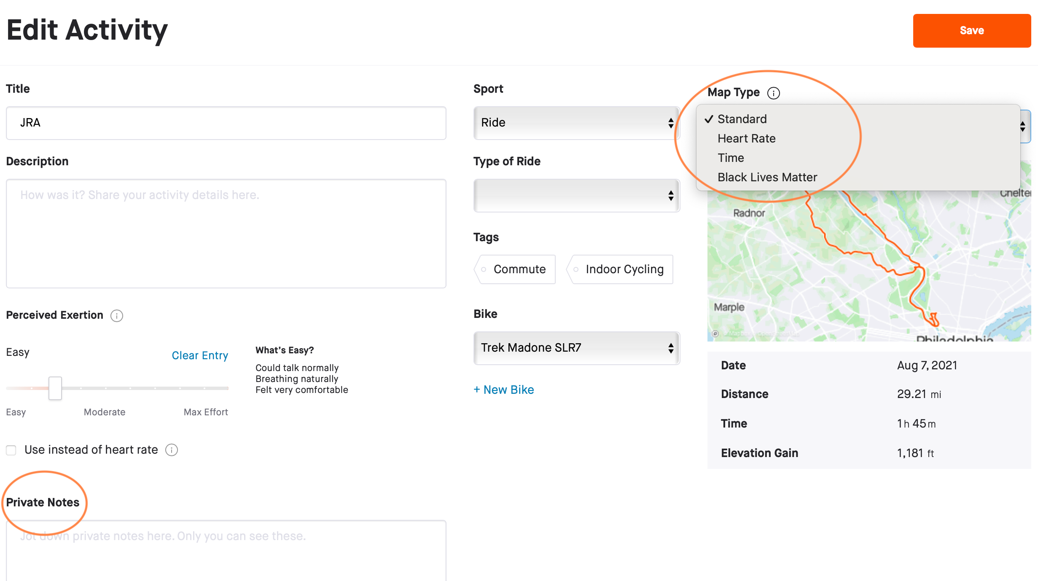This screenshot has width=1038, height=581.
Task: Toggle the Indoor Cycling tag
Action: pos(619,269)
